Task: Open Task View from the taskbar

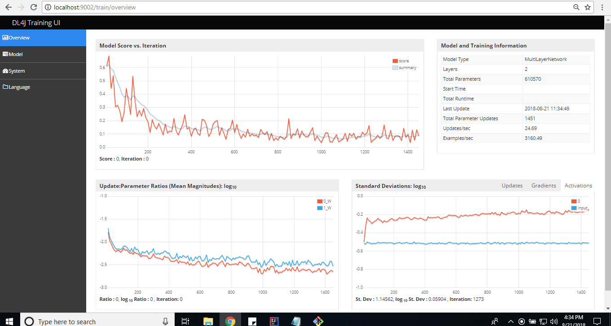Action: click(x=185, y=321)
